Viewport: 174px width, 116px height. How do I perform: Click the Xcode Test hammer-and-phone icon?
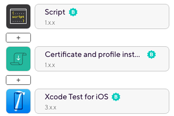coord(18,101)
